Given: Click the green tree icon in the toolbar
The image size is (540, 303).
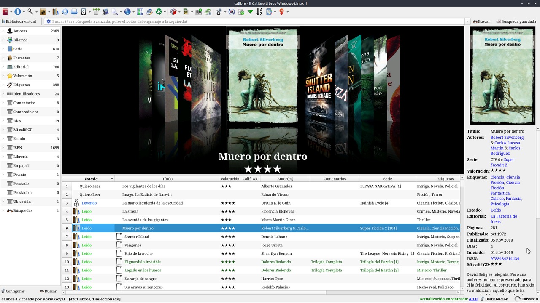Looking at the screenshot, I should click(96, 12).
